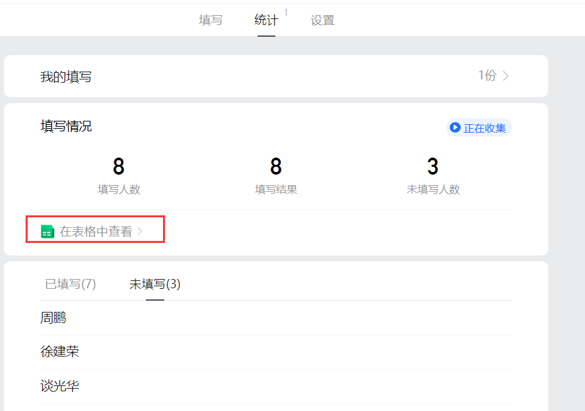Open the 在表格中查看 link
This screenshot has height=411, width=585.
click(96, 232)
